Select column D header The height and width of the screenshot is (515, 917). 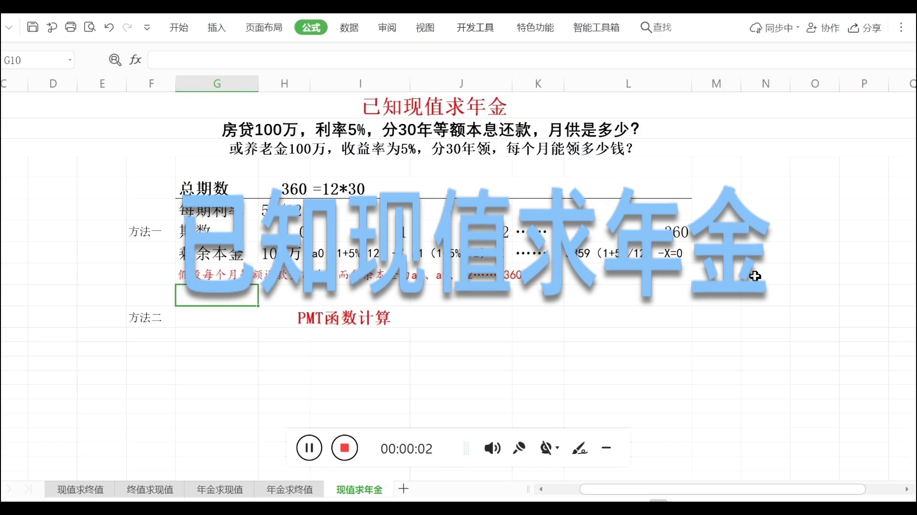[53, 83]
